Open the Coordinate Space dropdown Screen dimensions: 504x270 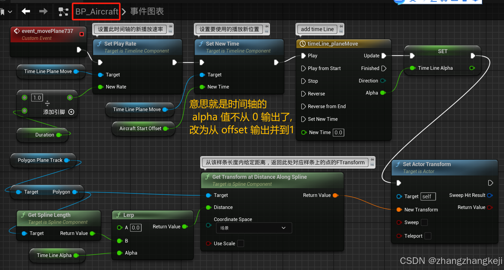click(x=254, y=228)
